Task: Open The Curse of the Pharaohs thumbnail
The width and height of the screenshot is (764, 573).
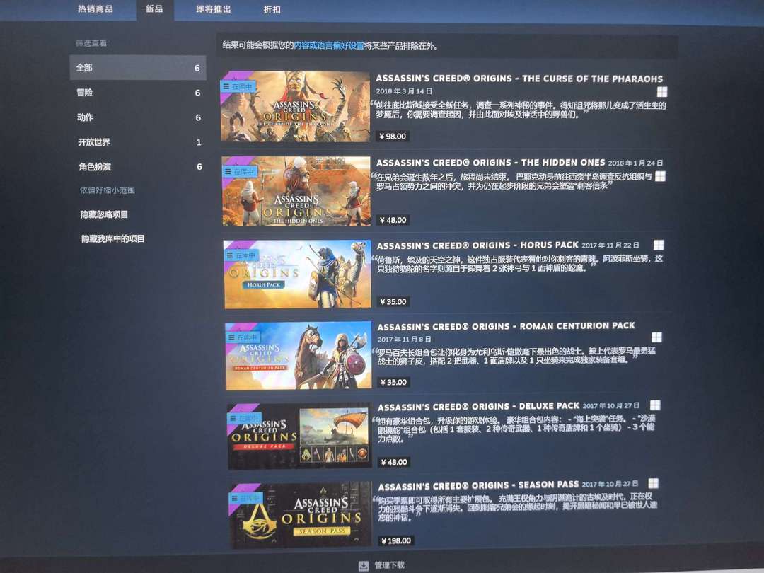Action: (295, 107)
